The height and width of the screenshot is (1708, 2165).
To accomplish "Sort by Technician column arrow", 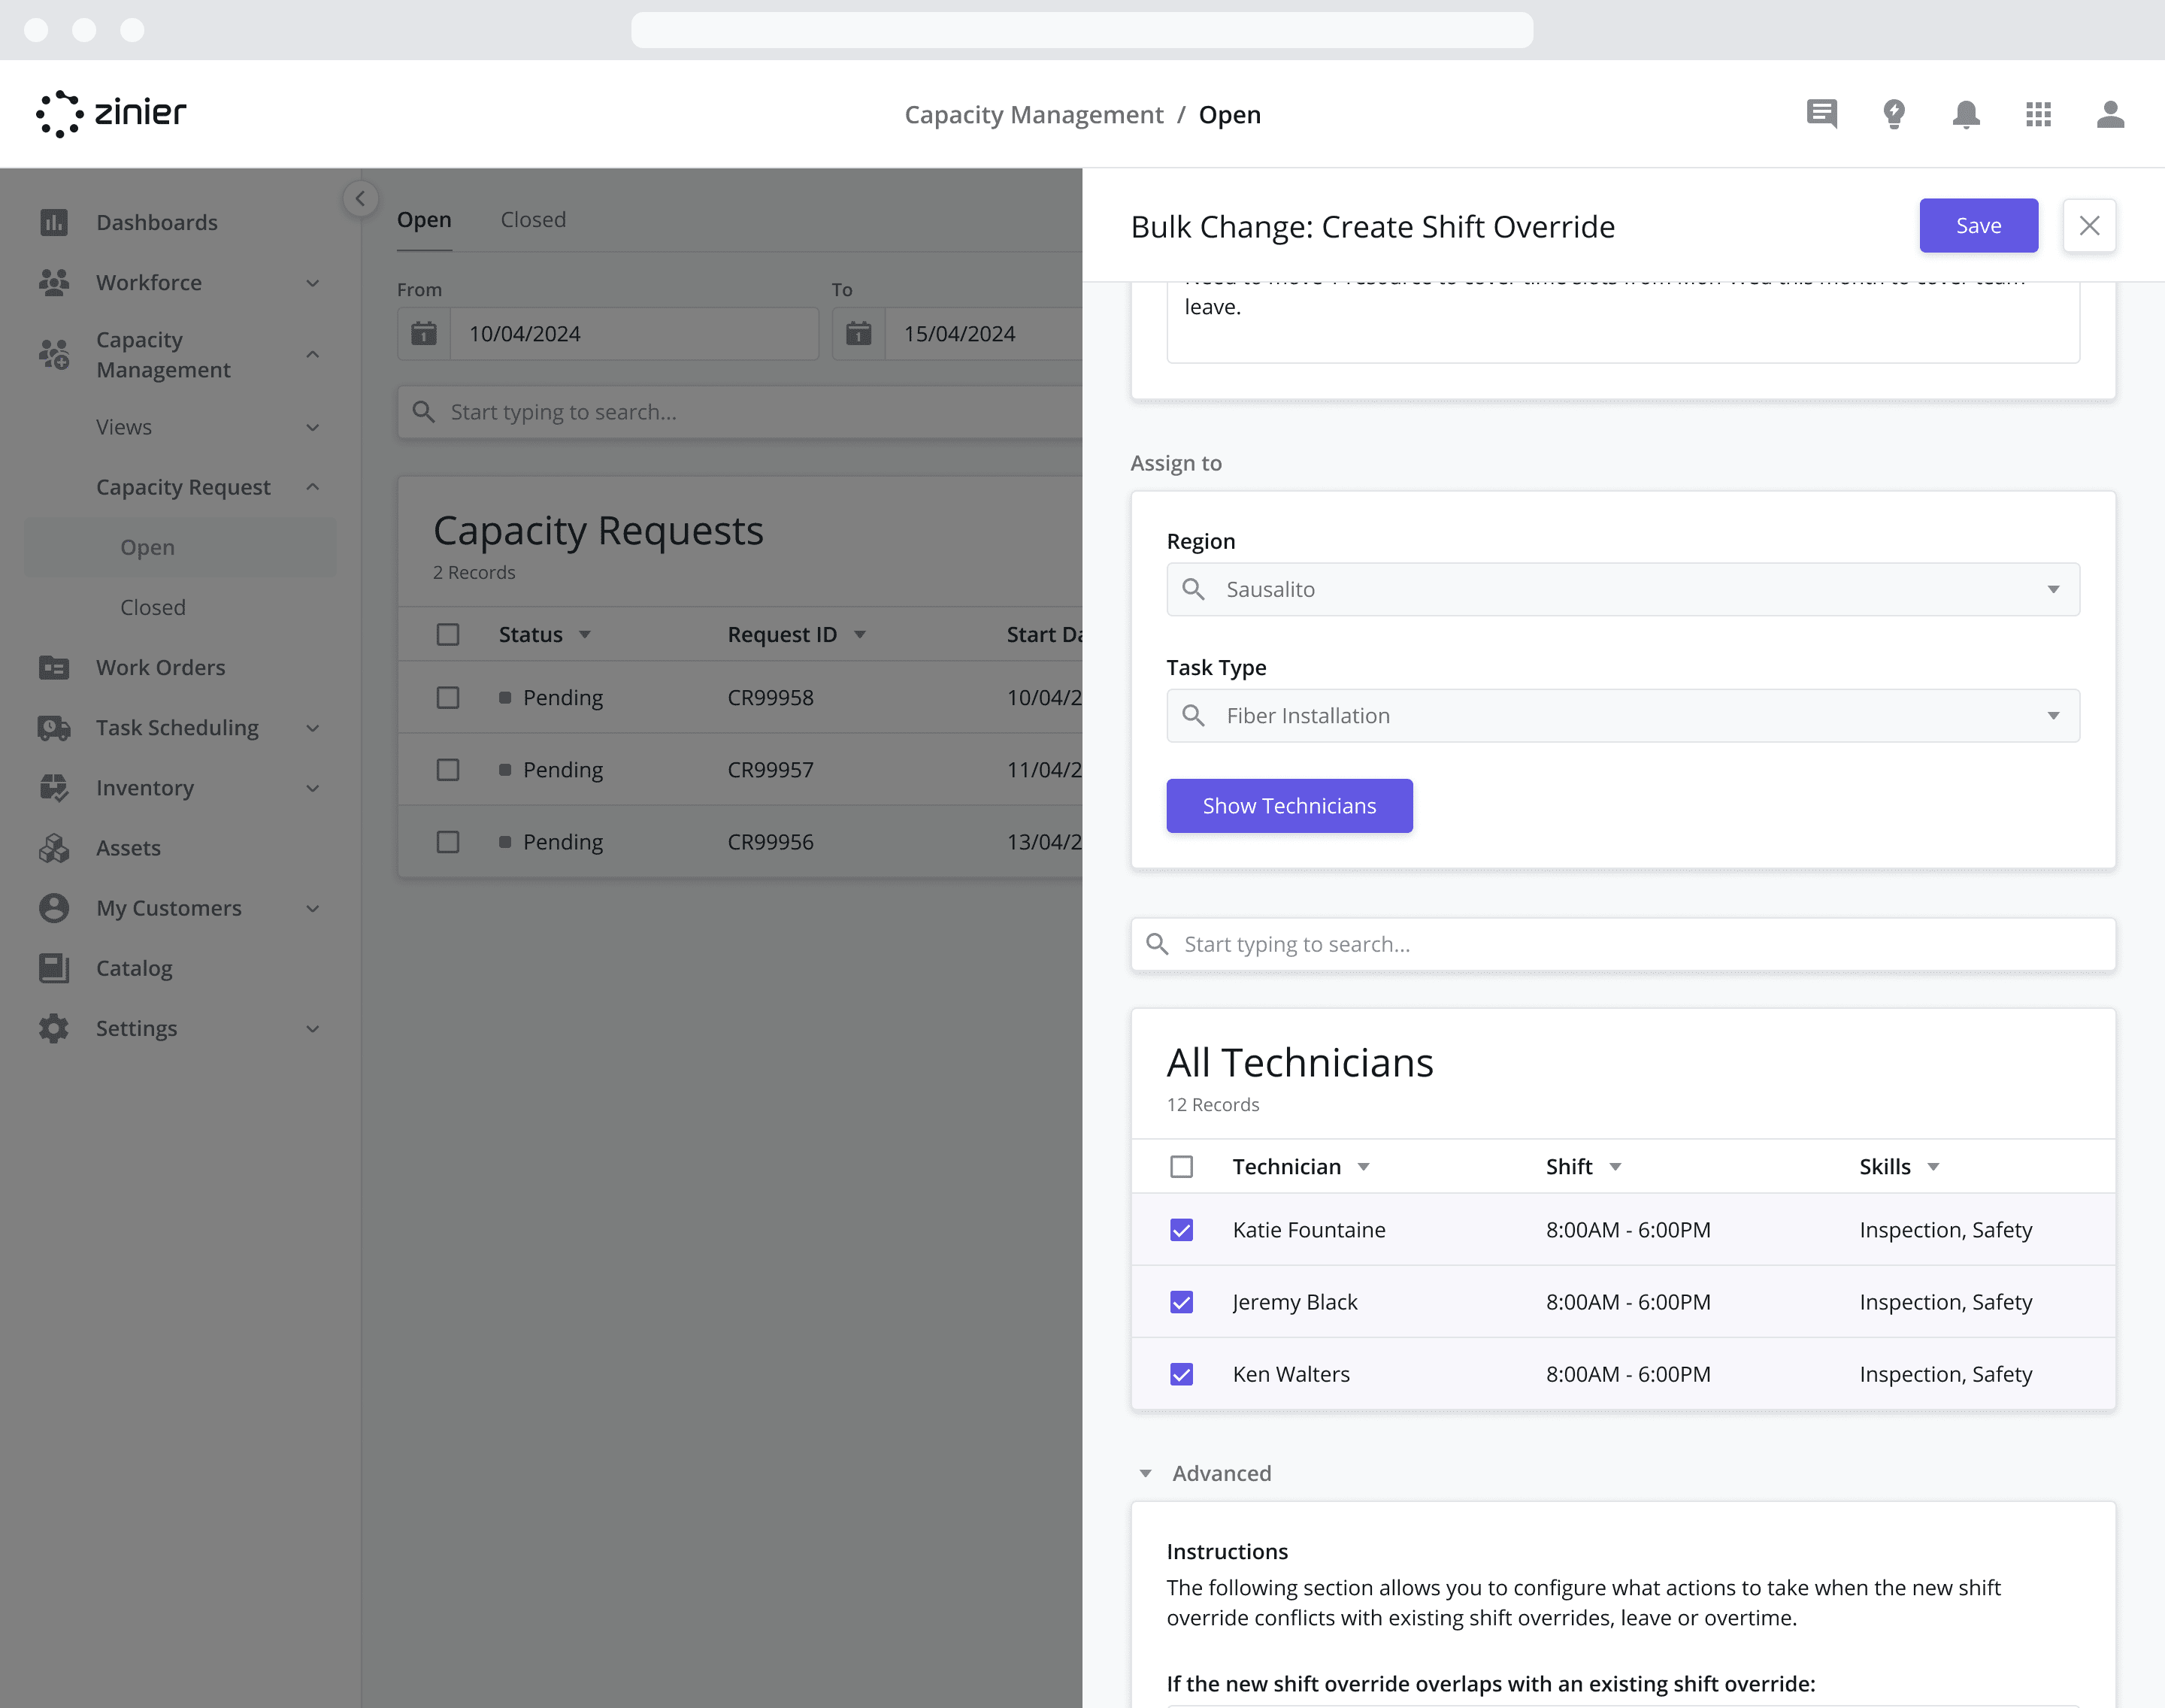I will 1363,1167.
